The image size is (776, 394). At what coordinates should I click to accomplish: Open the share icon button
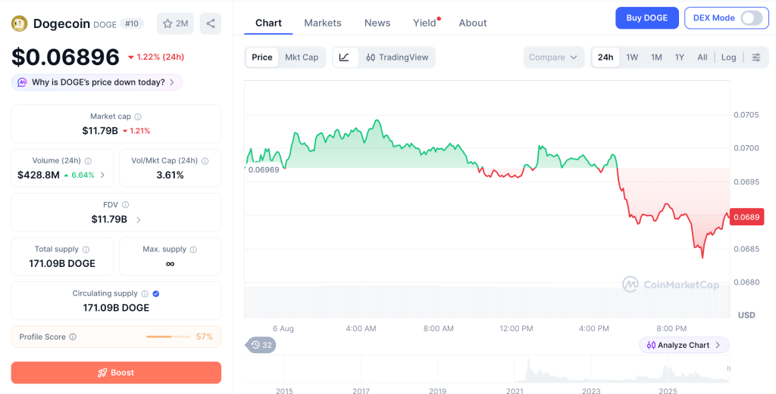(211, 23)
